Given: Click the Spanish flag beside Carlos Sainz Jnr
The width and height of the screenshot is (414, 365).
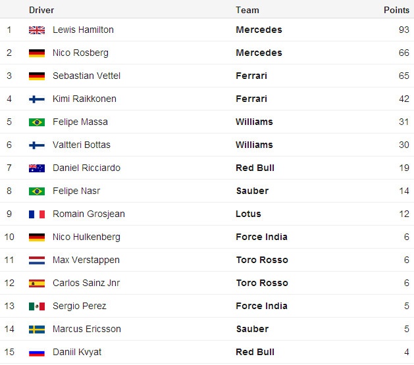Looking at the screenshot, I should pyautogui.click(x=37, y=283).
